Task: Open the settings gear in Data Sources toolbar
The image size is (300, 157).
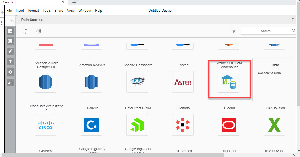Action: 39,31
